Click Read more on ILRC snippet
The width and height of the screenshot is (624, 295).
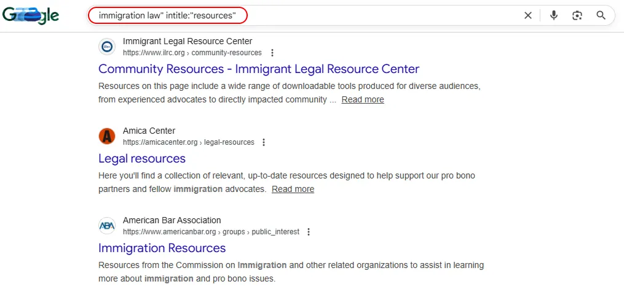[363, 99]
